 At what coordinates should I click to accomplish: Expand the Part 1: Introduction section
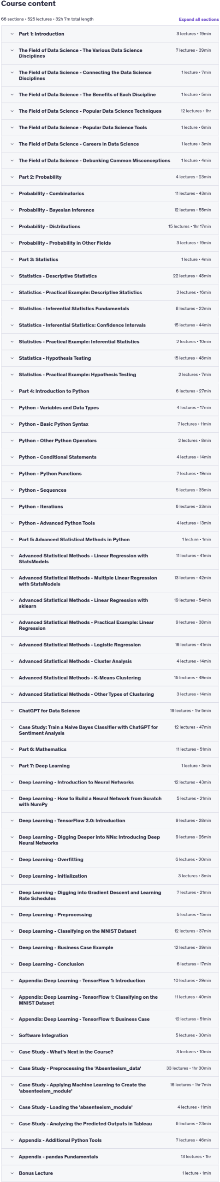tap(110, 34)
